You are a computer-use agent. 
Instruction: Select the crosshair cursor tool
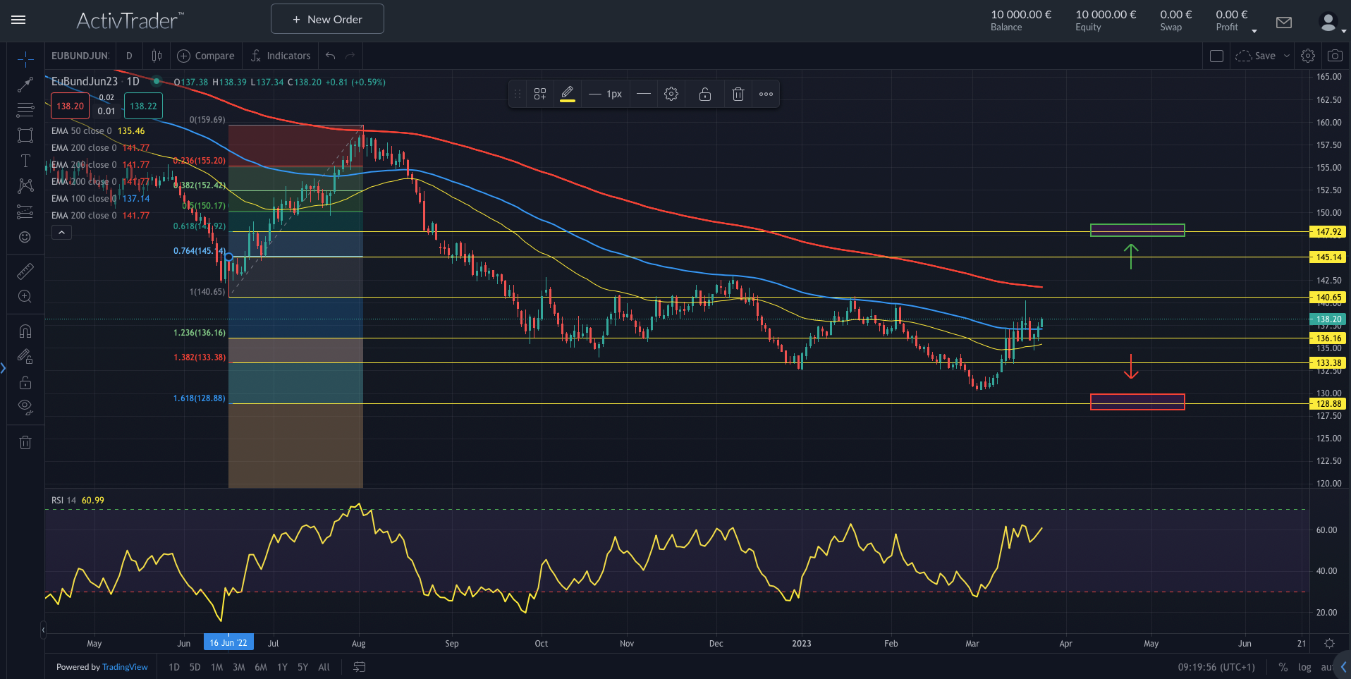pos(25,60)
